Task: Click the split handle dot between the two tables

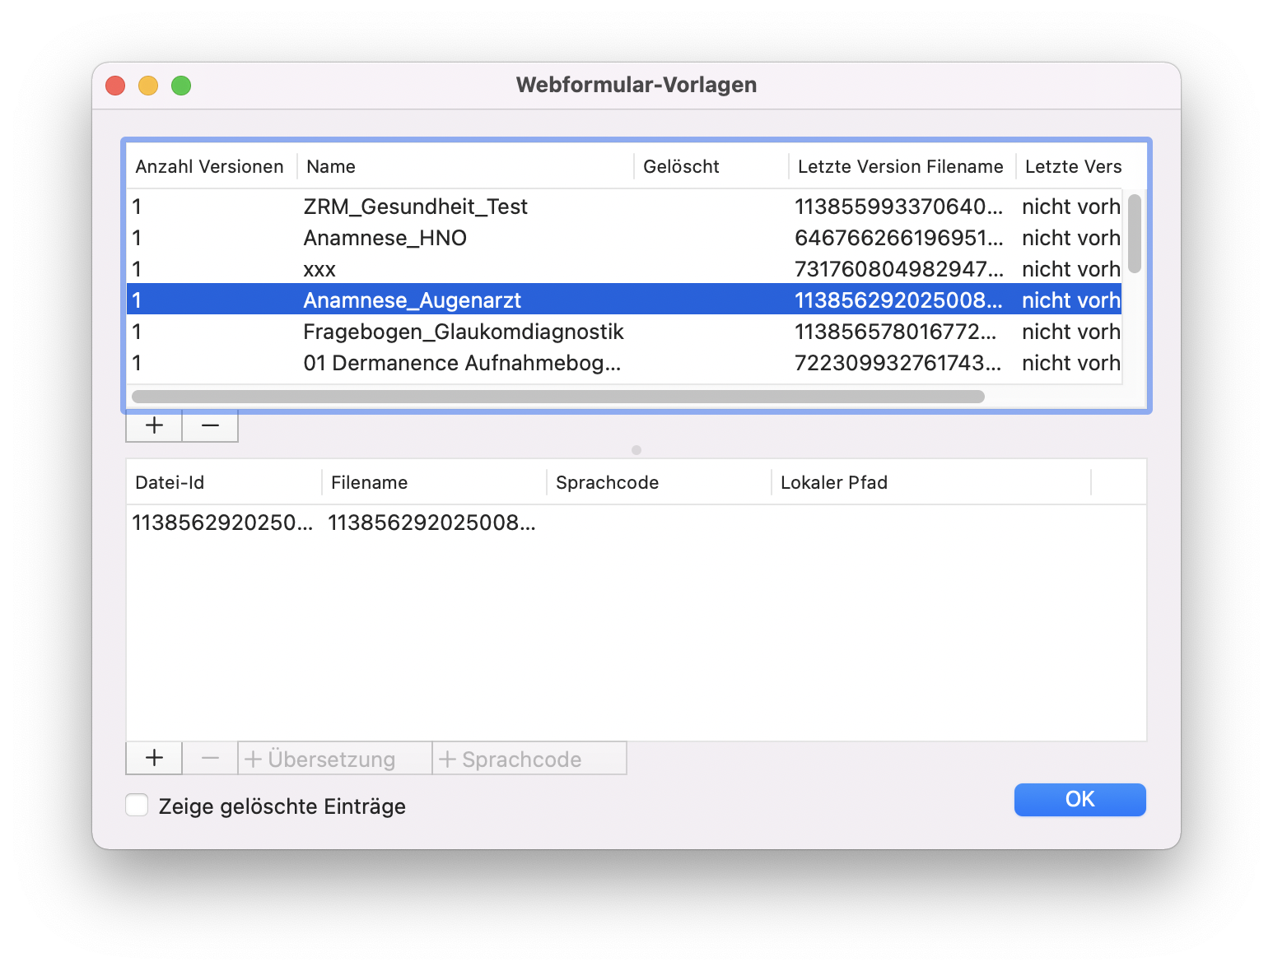Action: [636, 450]
